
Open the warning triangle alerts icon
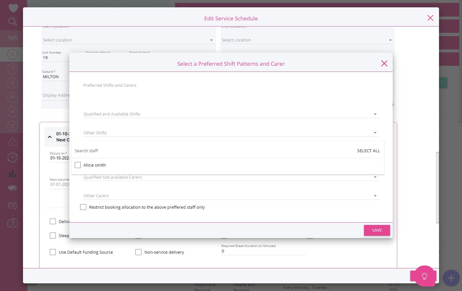12,141
